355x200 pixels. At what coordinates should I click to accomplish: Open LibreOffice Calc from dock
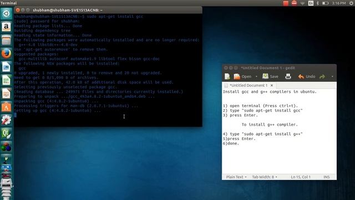6,80
